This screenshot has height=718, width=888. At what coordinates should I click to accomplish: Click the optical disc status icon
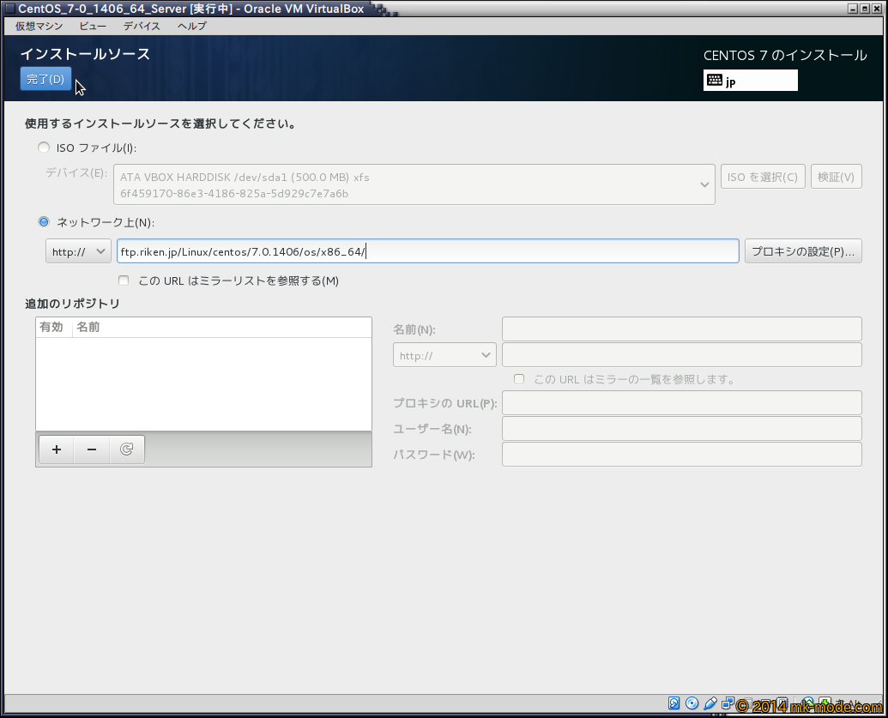[x=692, y=704]
